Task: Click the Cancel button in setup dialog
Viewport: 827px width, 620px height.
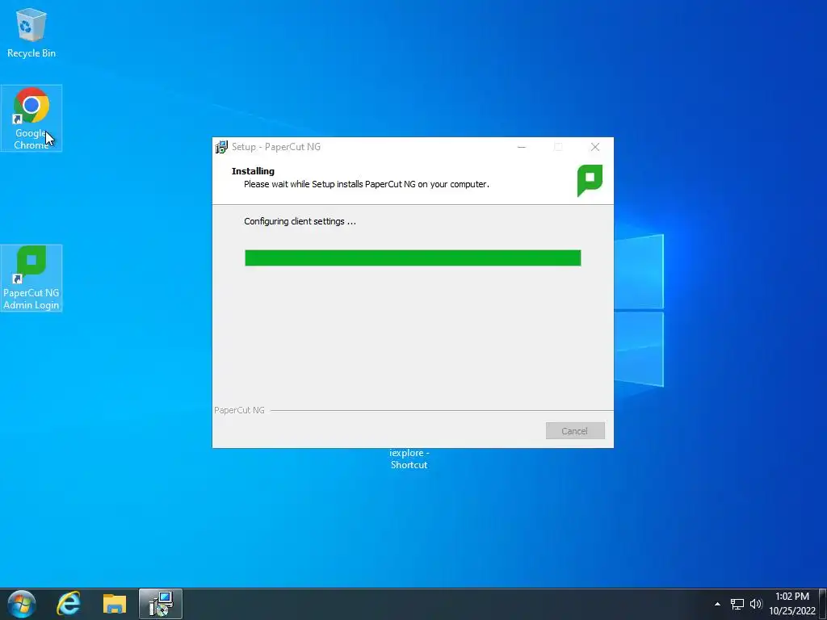Action: tap(575, 431)
